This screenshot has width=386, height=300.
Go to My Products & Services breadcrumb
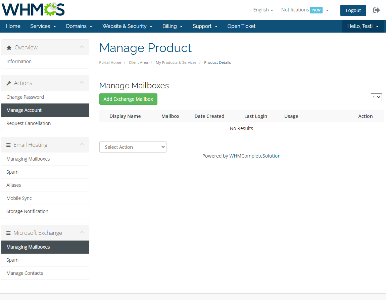click(176, 62)
